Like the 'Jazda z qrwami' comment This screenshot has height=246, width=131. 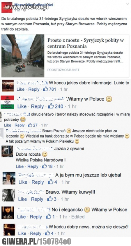click(20, 166)
